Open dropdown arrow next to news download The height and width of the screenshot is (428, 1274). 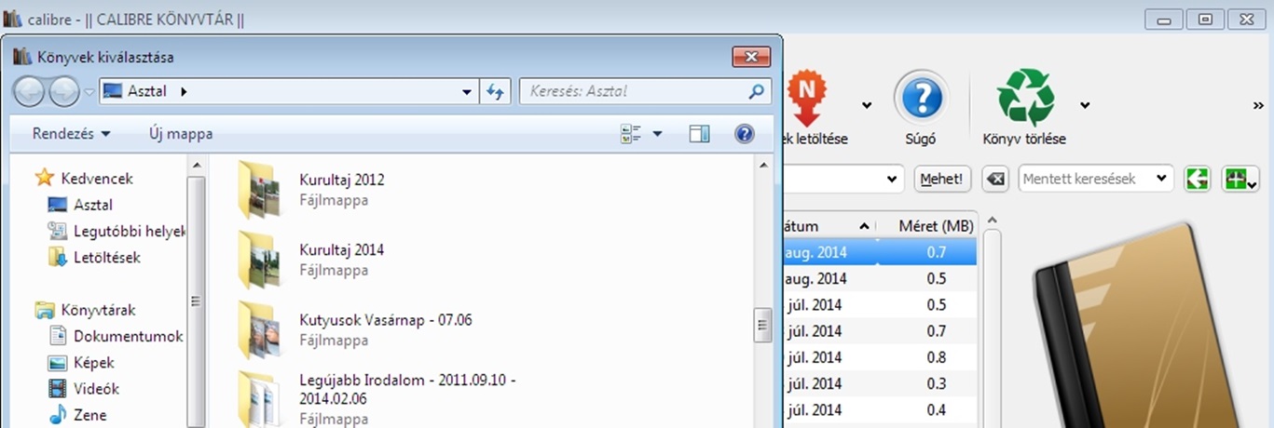(x=867, y=105)
